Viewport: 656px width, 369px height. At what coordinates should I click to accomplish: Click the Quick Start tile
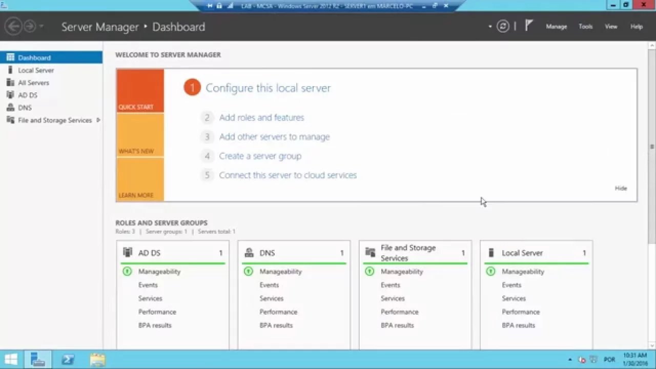pyautogui.click(x=140, y=91)
